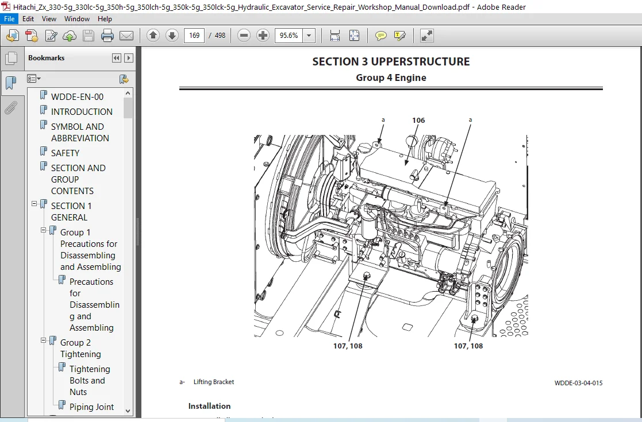The height and width of the screenshot is (422, 642).
Task: Add a sticky note comment
Action: point(381,36)
